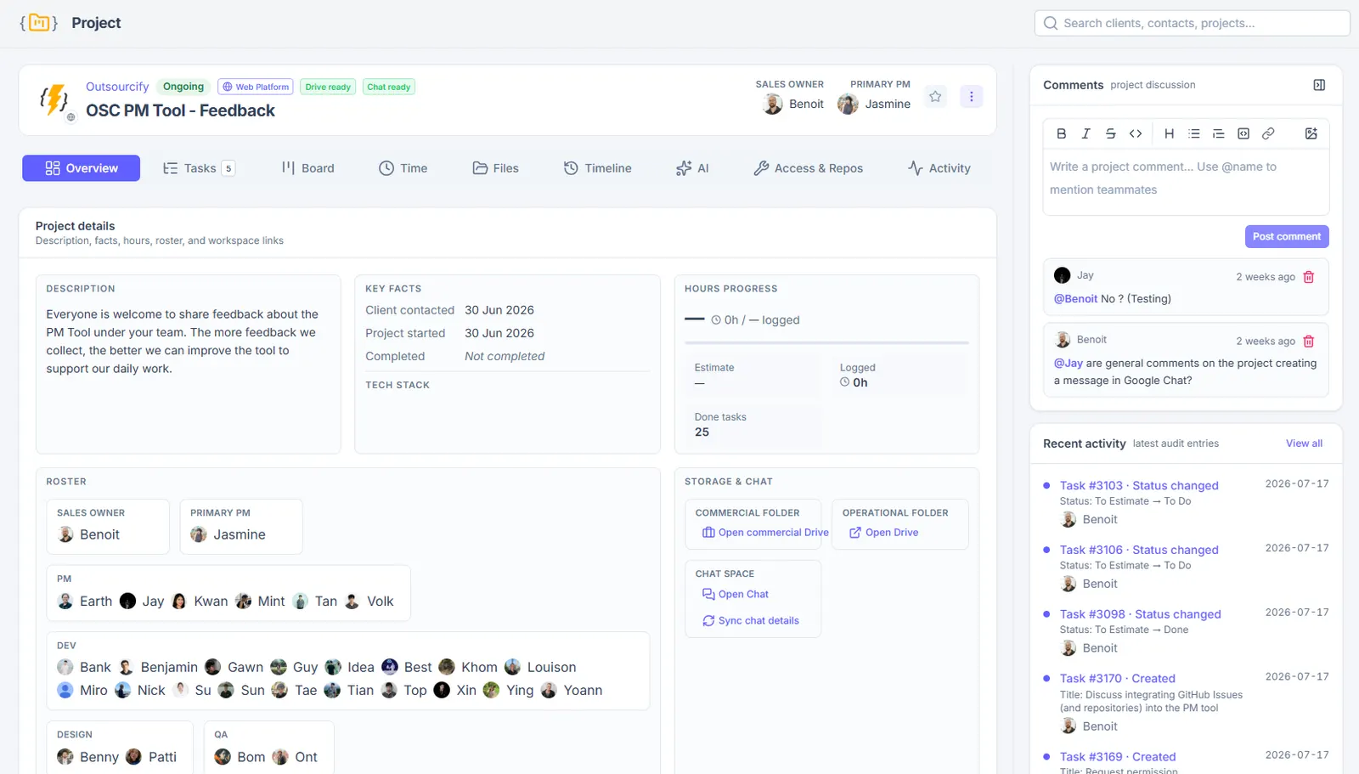Delete Jay's comment with the trash icon

pos(1309,277)
